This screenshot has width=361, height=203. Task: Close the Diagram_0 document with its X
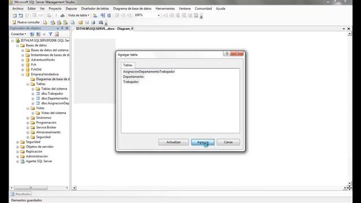(349, 29)
